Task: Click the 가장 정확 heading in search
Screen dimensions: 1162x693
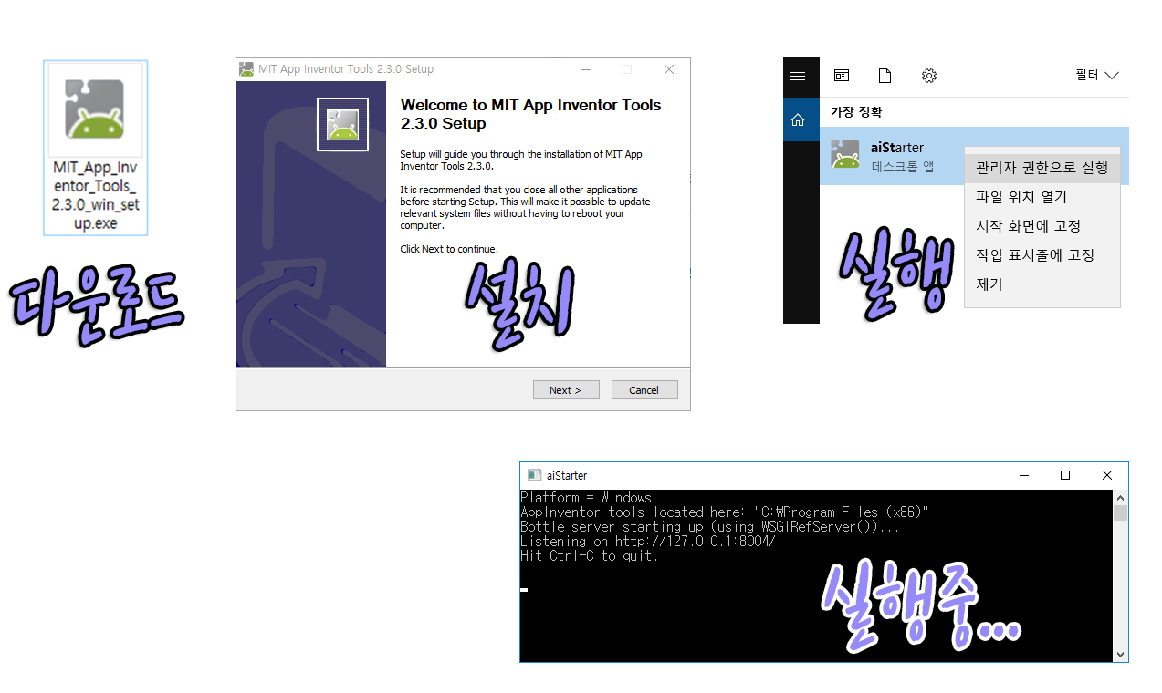Action: [856, 112]
